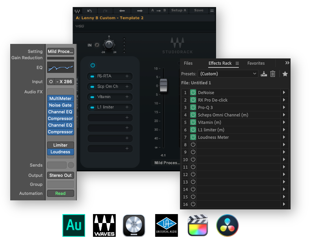Click the empty Group slot
This screenshot has height=238, width=309.
click(60, 184)
